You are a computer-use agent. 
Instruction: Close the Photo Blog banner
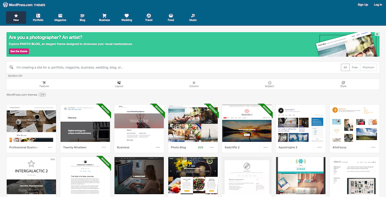point(377,34)
